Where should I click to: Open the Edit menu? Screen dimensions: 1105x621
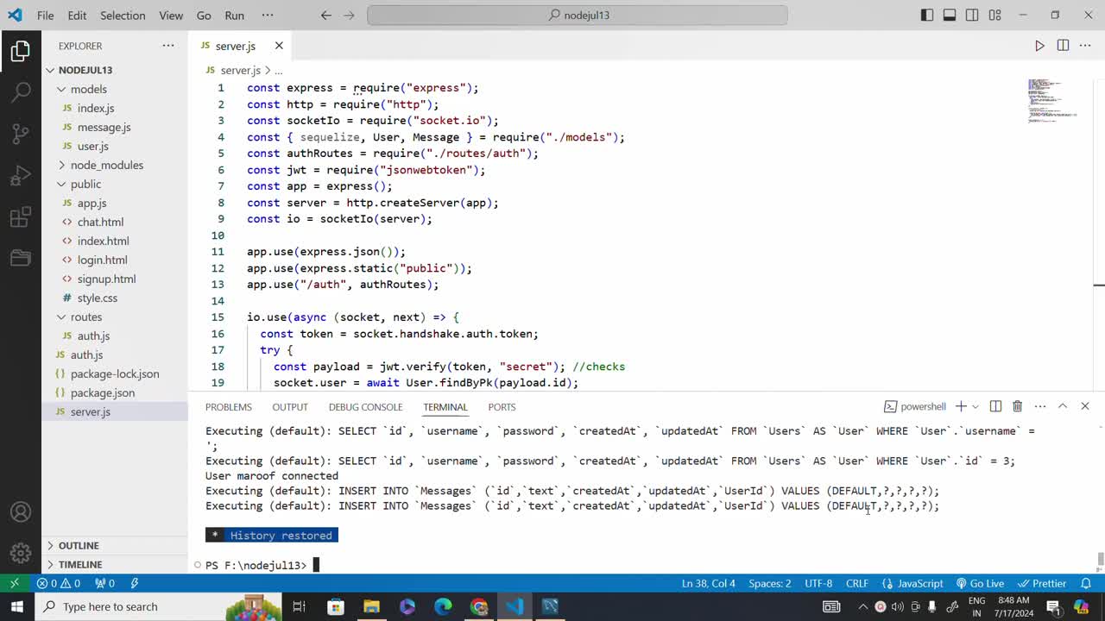click(77, 16)
